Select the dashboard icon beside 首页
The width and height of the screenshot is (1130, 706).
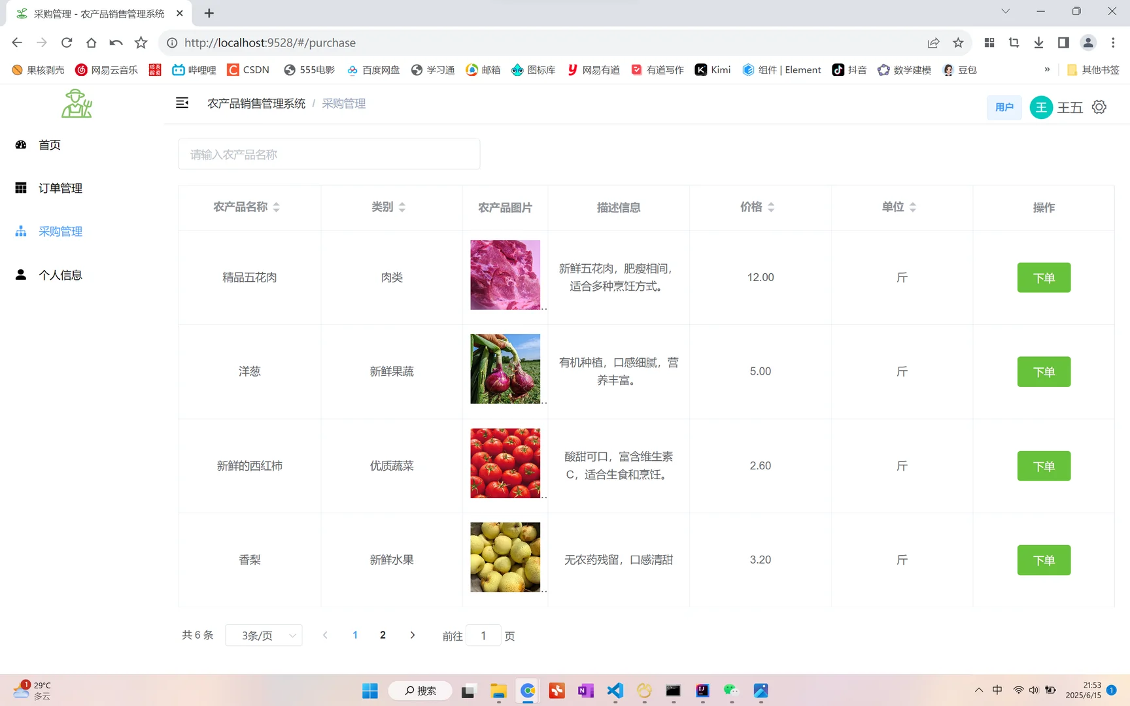20,144
